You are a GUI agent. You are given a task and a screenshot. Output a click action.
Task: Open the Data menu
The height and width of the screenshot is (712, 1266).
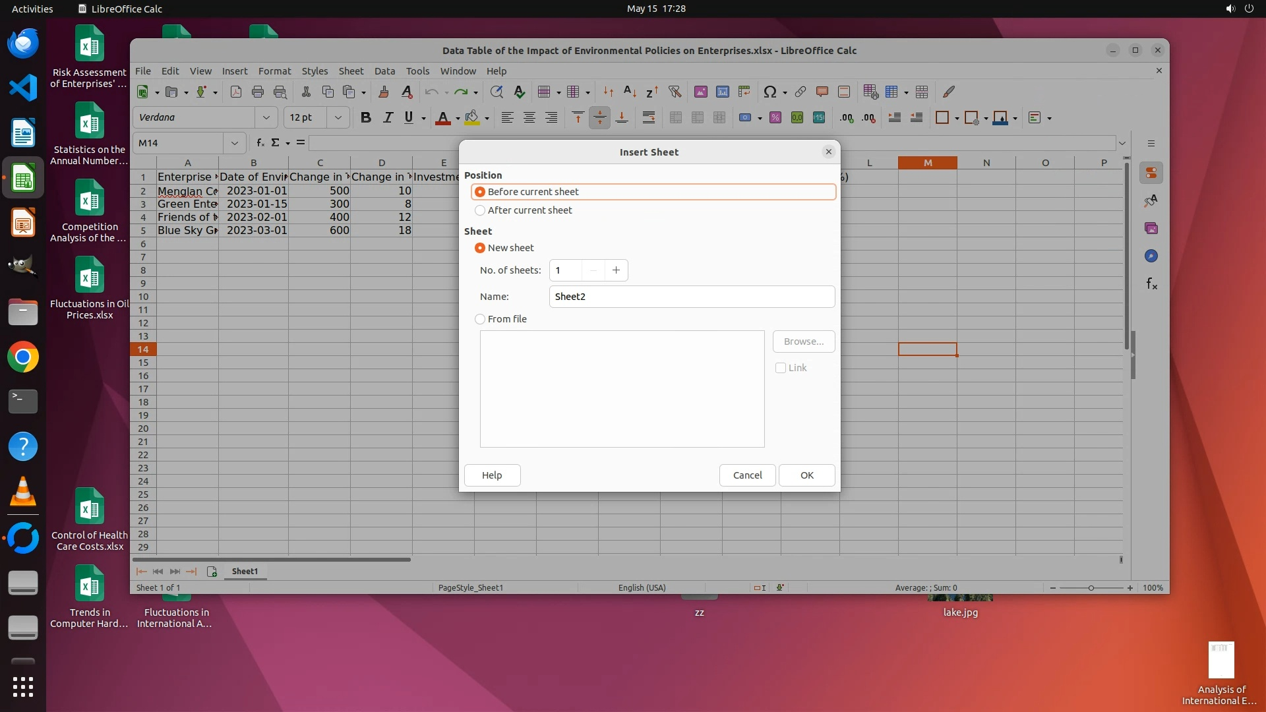[x=384, y=71]
